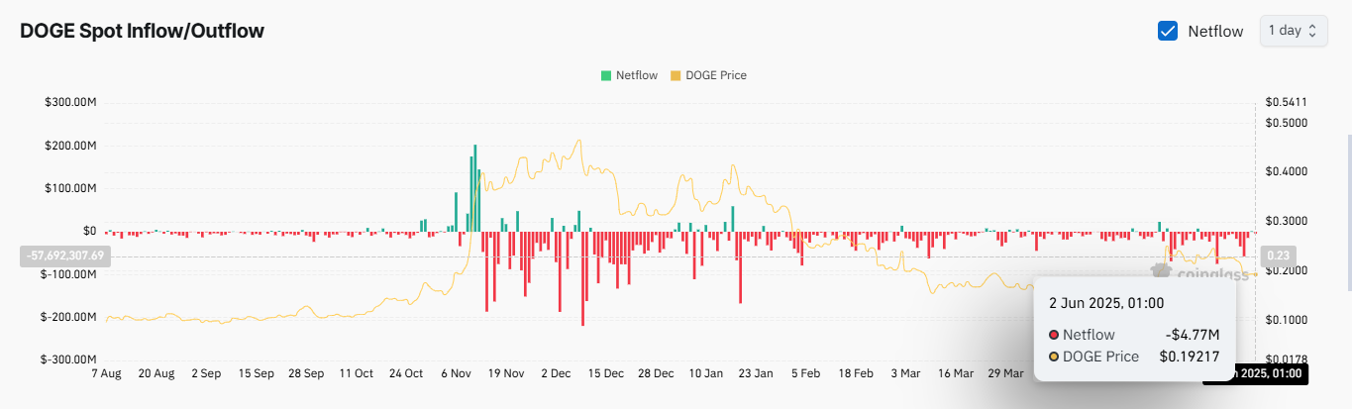This screenshot has height=409, width=1352.
Task: Click the 28 Dec date label
Action: tap(656, 374)
